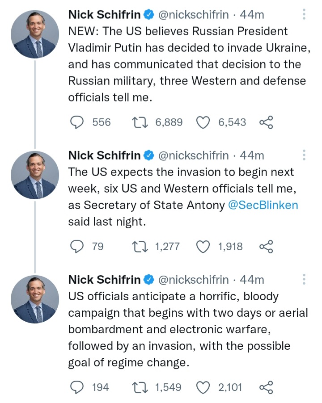Viewport: 322px width, 403px height.
Task: Retweet the tweet with 1,277 retweets
Action: [x=141, y=246]
